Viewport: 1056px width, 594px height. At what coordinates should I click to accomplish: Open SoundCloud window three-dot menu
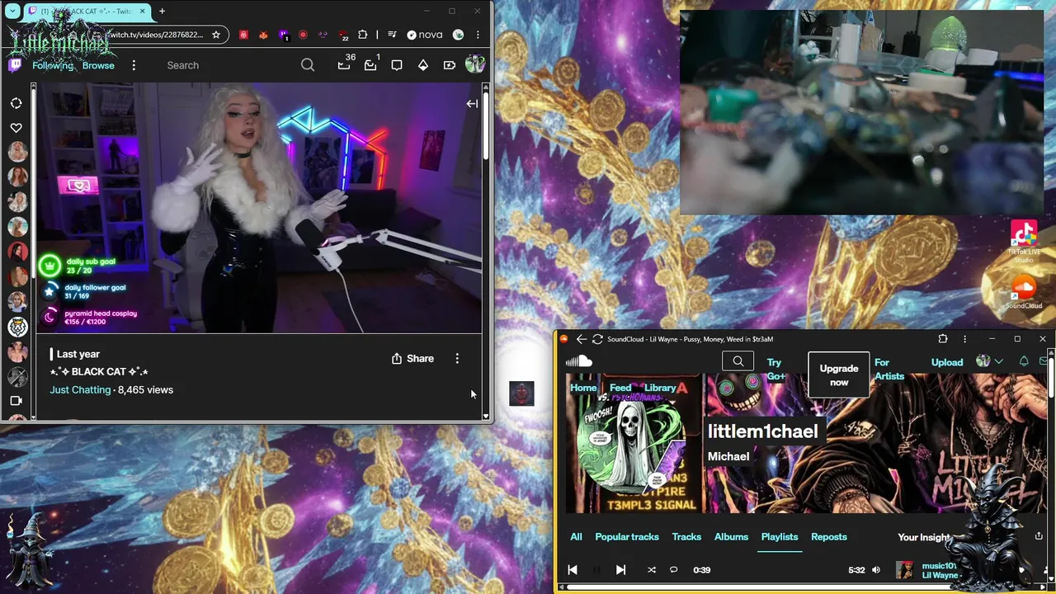tap(964, 339)
